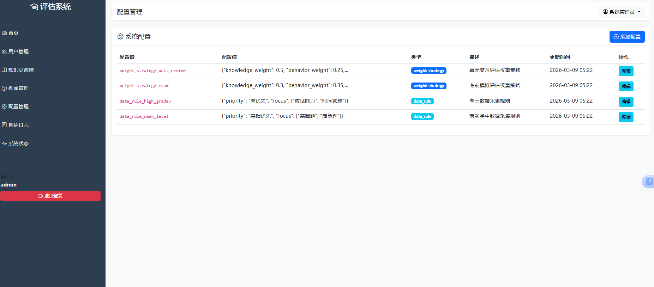Click the journal icon beside 系统日志
Image resolution: width=654 pixels, height=287 pixels.
click(4, 125)
